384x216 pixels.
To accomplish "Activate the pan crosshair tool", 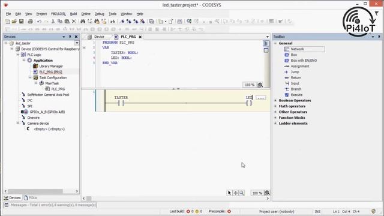I will pos(236,193).
